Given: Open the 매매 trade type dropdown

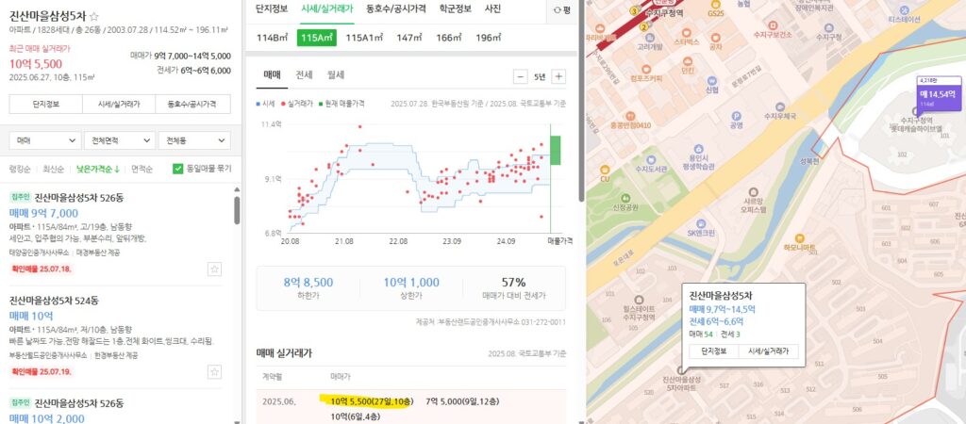Looking at the screenshot, I should (45, 140).
